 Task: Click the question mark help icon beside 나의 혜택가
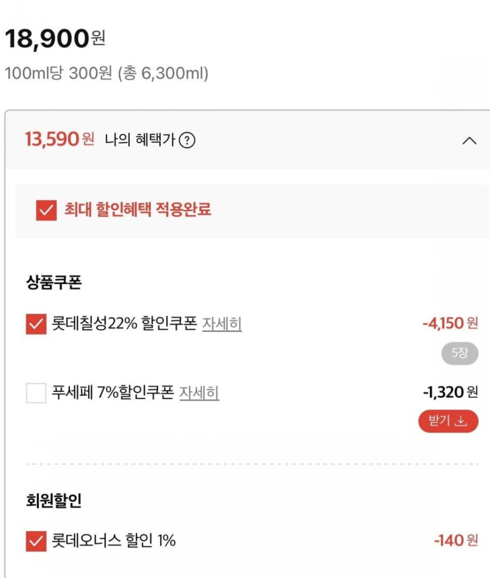pyautogui.click(x=187, y=141)
